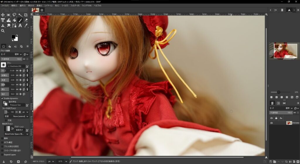Open the ヘルプ(H) menu

98,6
